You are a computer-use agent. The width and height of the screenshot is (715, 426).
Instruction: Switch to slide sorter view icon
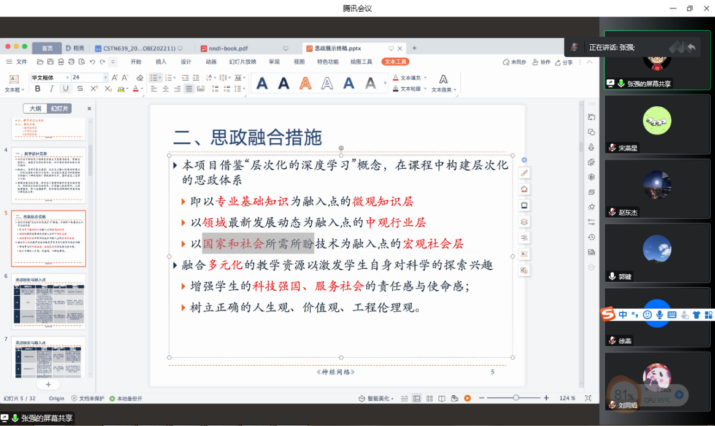[x=429, y=398]
